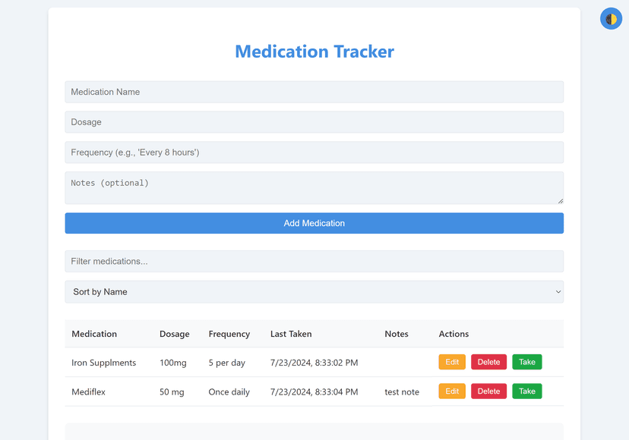This screenshot has width=629, height=440.
Task: Delete the Iron Supplments medication
Action: (488, 362)
